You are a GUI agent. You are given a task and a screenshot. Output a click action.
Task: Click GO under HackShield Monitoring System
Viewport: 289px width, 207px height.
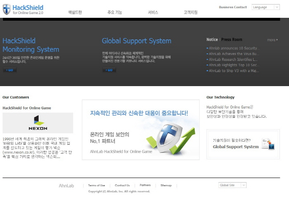[9, 70]
